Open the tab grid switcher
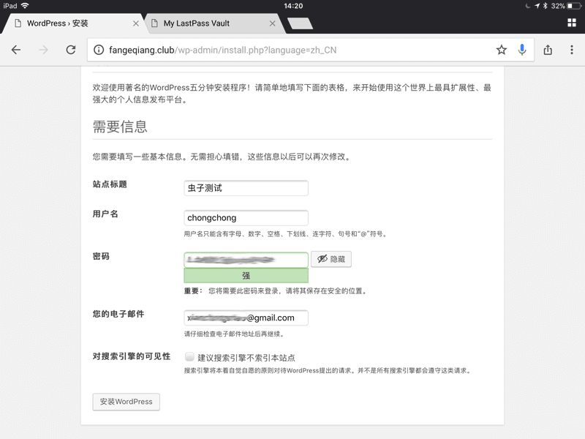Viewport: 585px width, 439px height. 571,23
